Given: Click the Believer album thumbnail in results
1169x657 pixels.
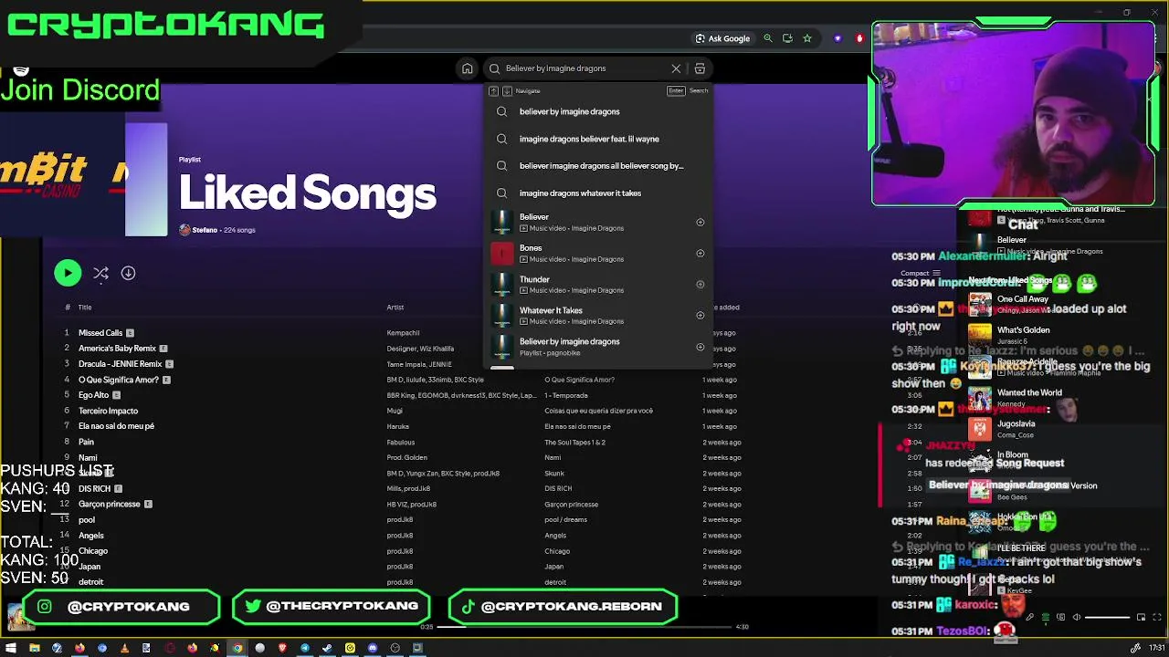Looking at the screenshot, I should pyautogui.click(x=501, y=223).
